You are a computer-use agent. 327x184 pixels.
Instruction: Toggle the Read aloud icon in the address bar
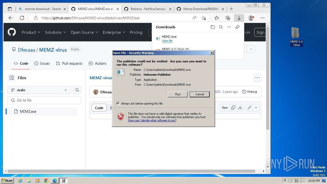coord(194,18)
